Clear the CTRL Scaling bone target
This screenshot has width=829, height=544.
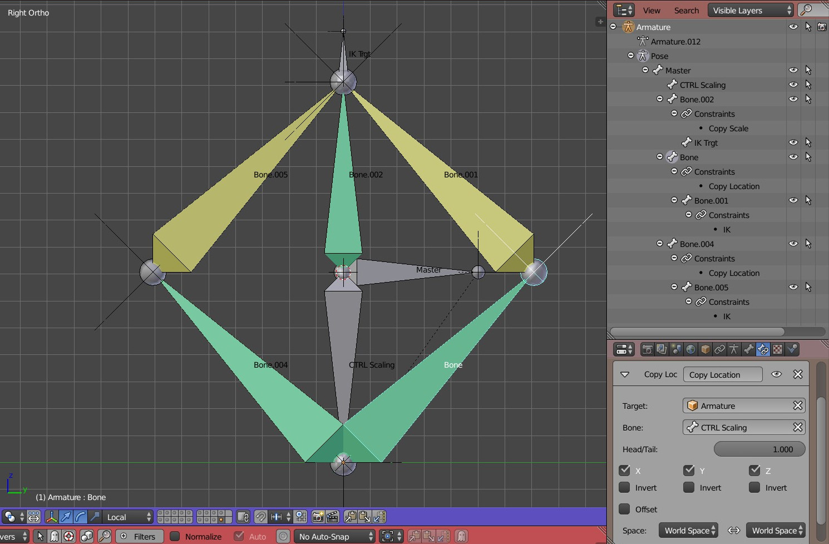[x=798, y=427]
